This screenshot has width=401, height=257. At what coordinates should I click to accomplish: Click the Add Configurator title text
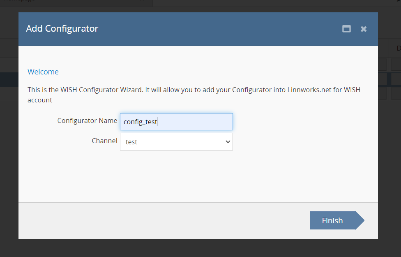[62, 29]
